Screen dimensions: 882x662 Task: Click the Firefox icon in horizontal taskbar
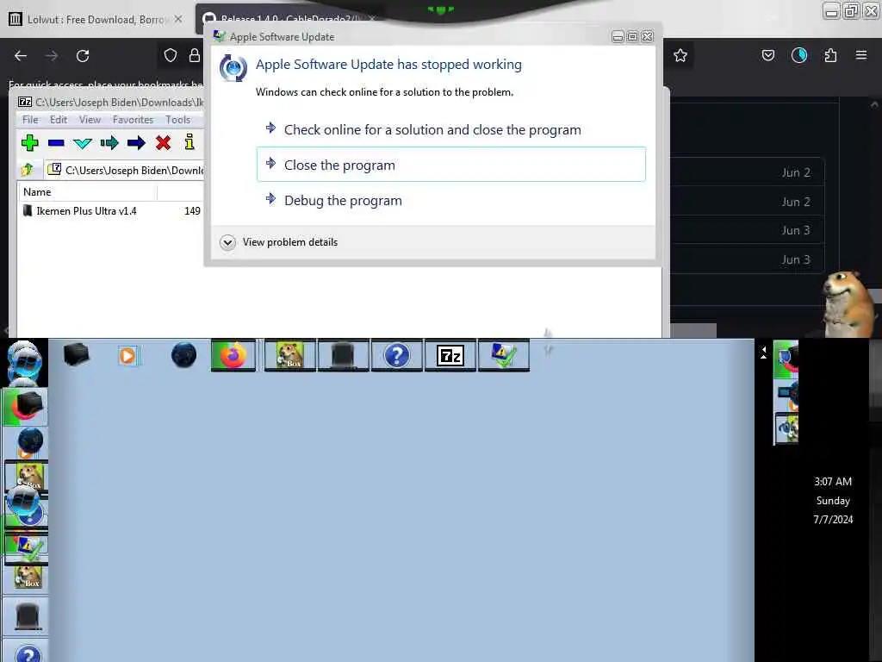233,355
